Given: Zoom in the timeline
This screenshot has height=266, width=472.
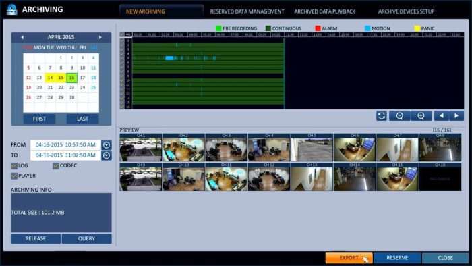Looking at the screenshot, I should 421,116.
